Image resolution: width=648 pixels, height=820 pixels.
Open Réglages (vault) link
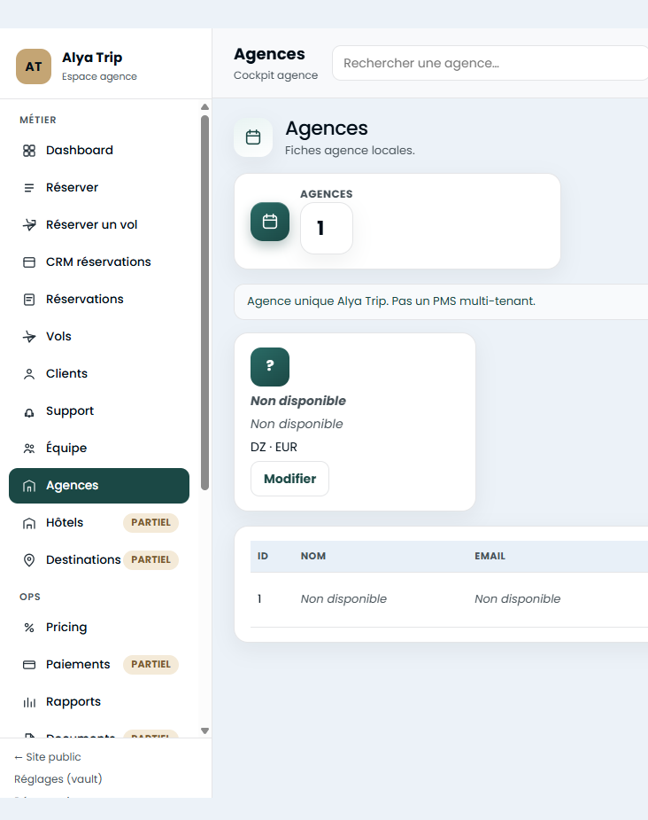[58, 778]
